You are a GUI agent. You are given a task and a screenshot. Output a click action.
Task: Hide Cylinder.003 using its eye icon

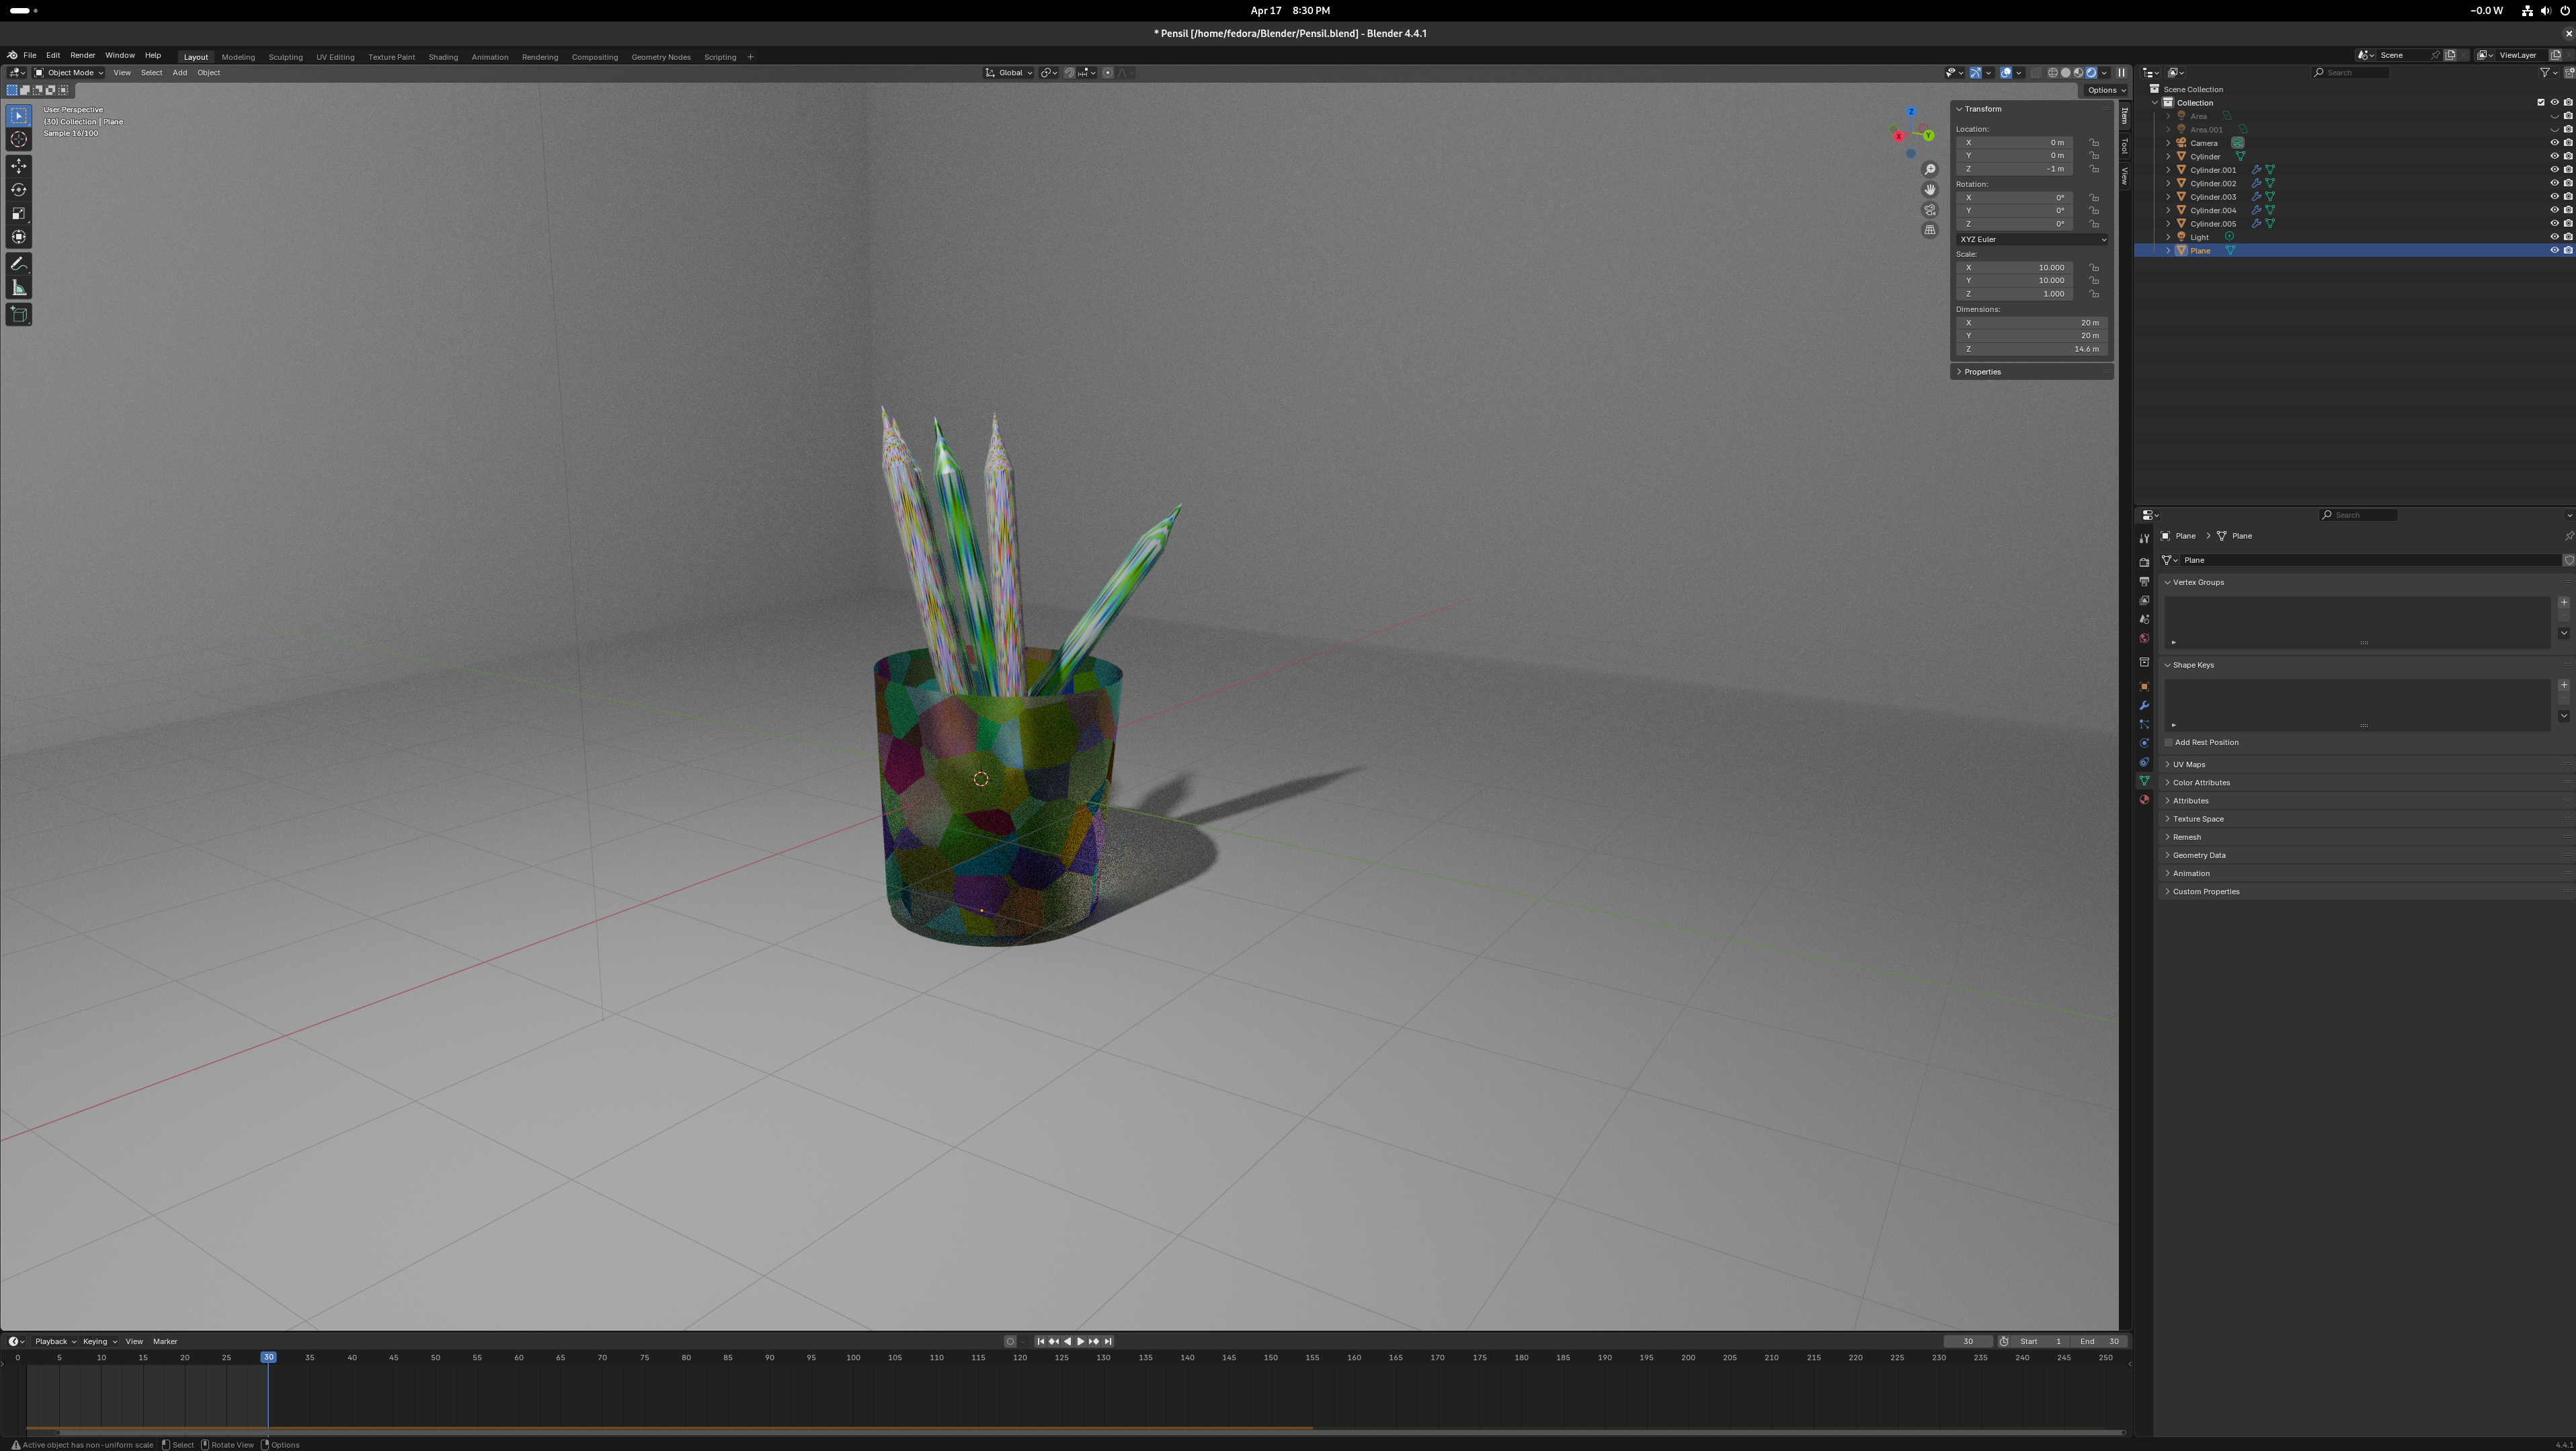click(x=2554, y=197)
